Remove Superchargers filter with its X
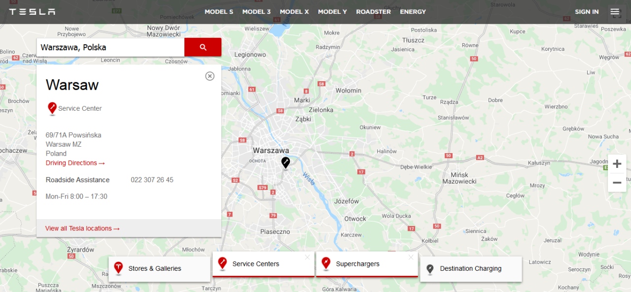 point(411,257)
